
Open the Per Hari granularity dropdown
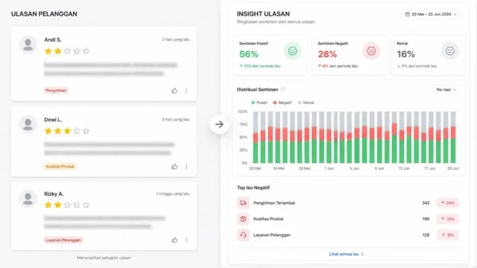click(446, 89)
